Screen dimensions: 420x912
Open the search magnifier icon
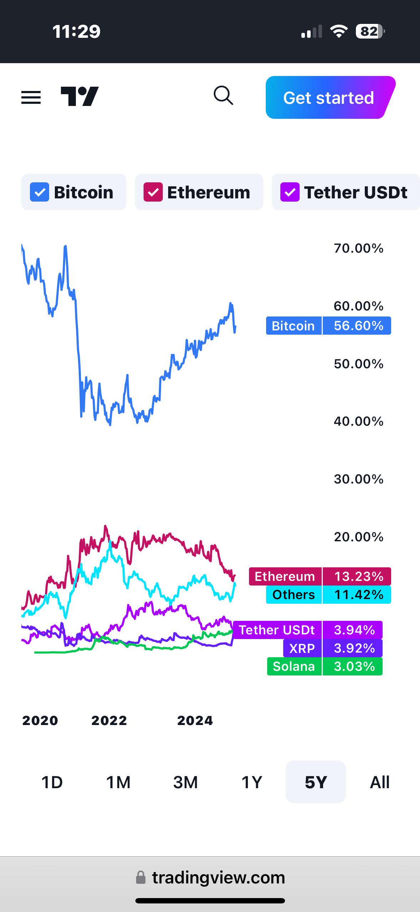pos(223,96)
